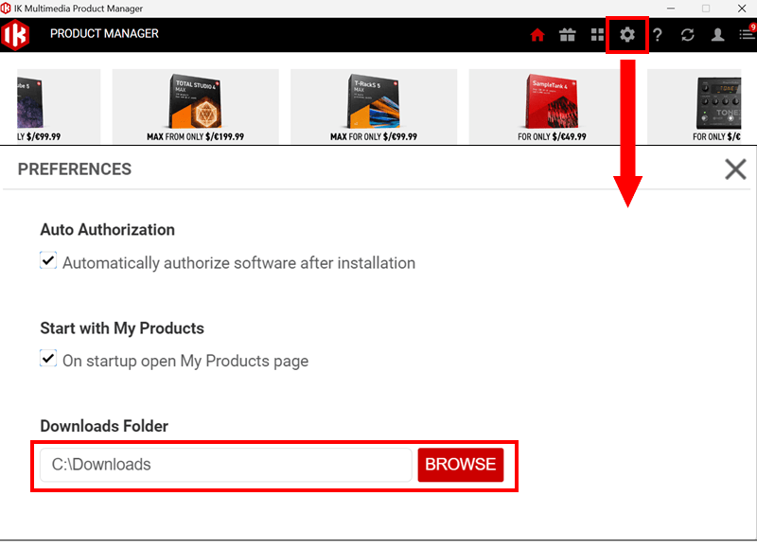Image resolution: width=757 pixels, height=549 pixels.
Task: Open the AmpliTube 5 banner
Action: (59, 106)
